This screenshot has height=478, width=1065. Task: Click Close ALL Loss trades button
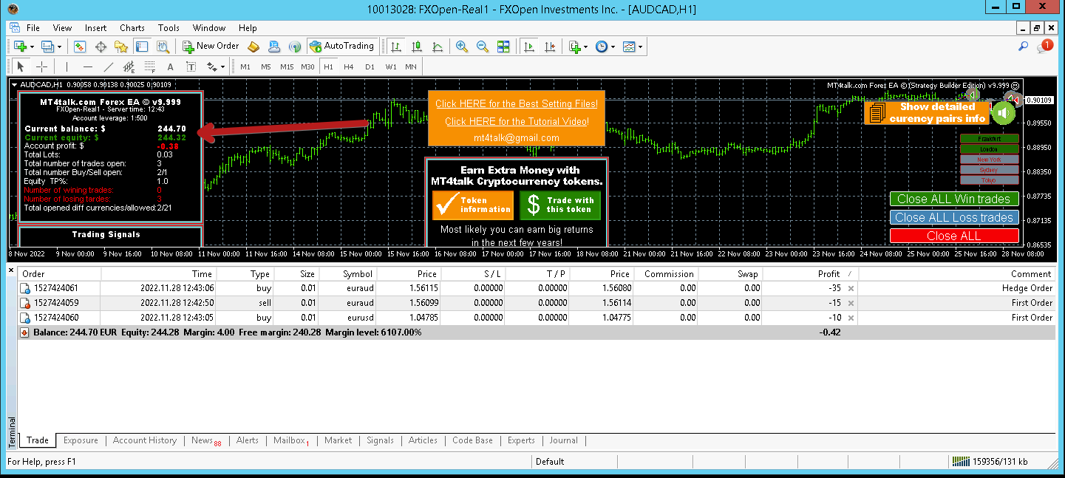coord(953,217)
